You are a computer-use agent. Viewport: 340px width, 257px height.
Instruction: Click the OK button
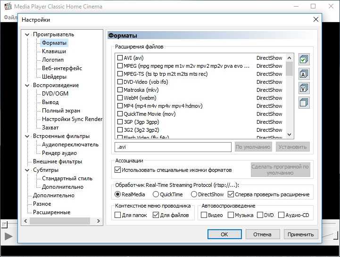tap(224, 234)
